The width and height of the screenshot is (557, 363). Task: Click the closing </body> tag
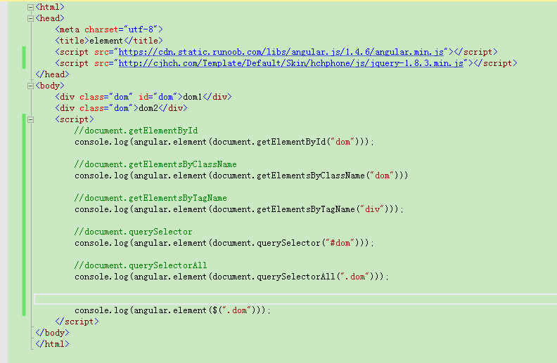tap(52, 333)
